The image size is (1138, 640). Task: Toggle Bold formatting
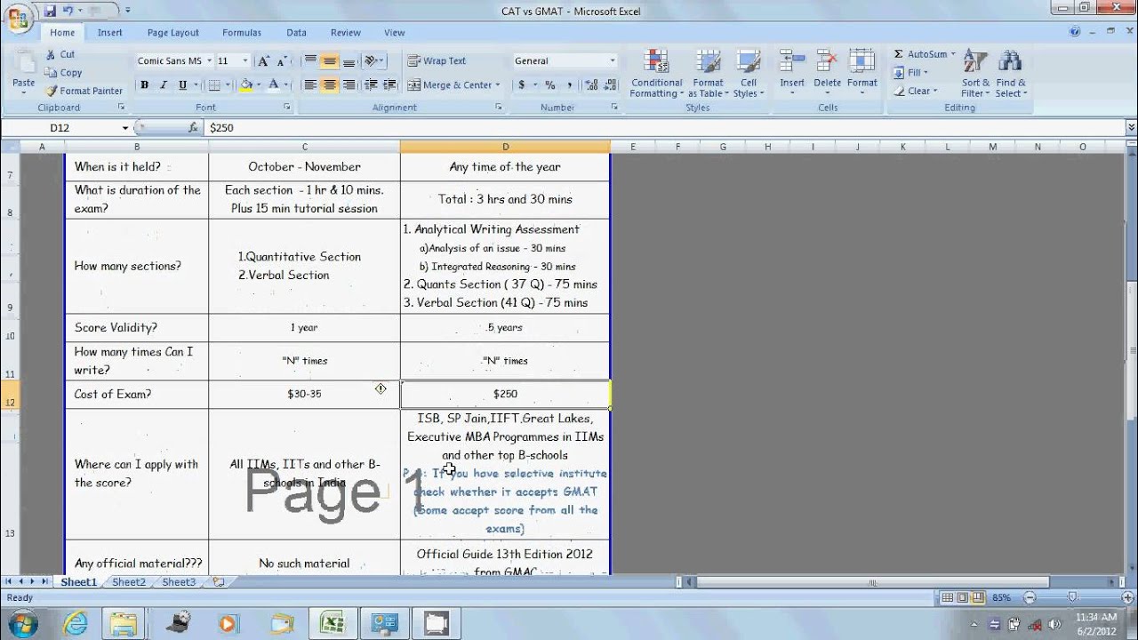coord(144,85)
